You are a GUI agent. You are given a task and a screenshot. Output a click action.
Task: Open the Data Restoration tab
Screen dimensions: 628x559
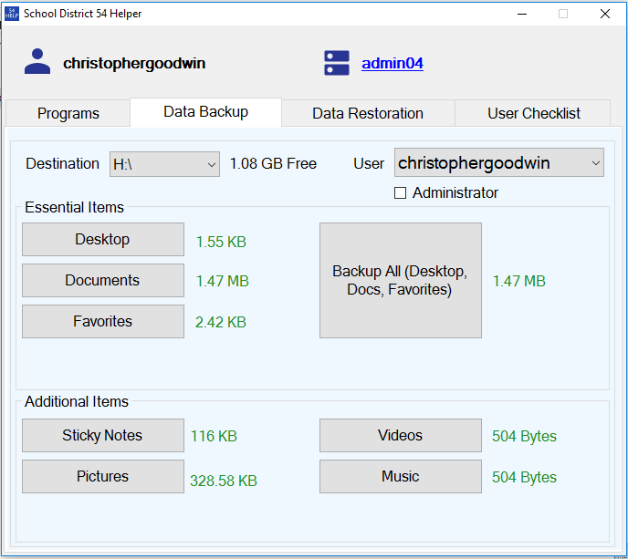click(367, 113)
